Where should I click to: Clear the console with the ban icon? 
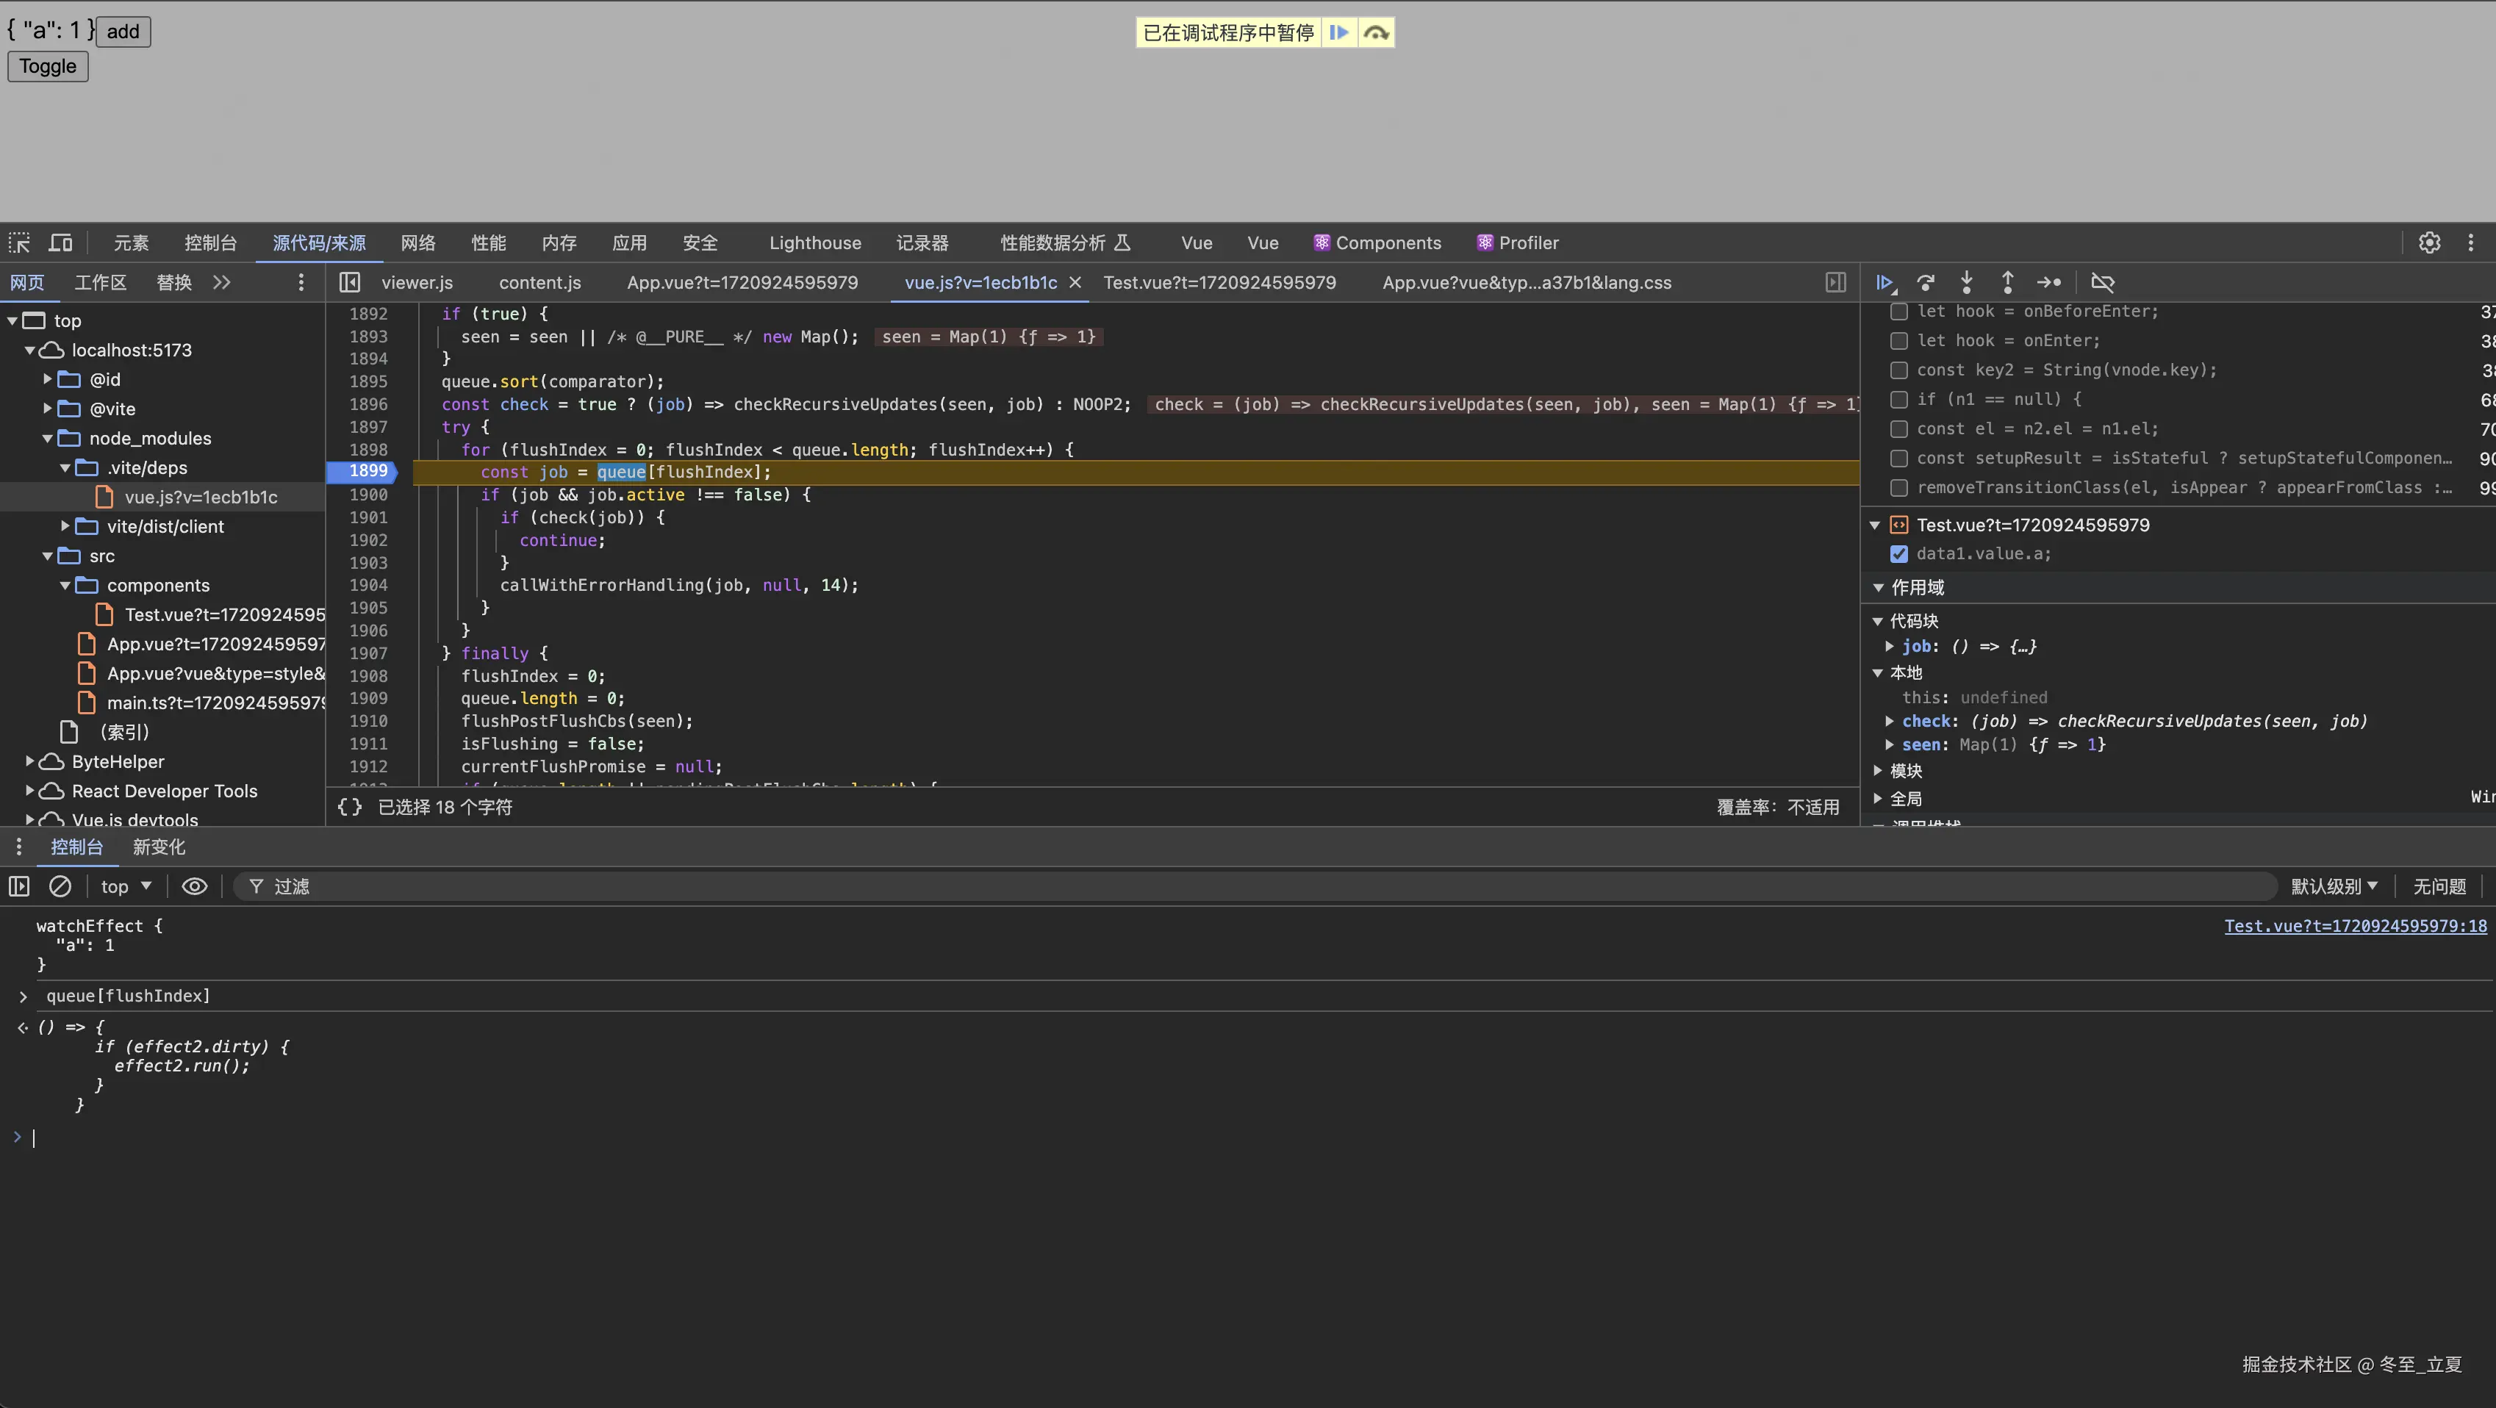(x=60, y=886)
